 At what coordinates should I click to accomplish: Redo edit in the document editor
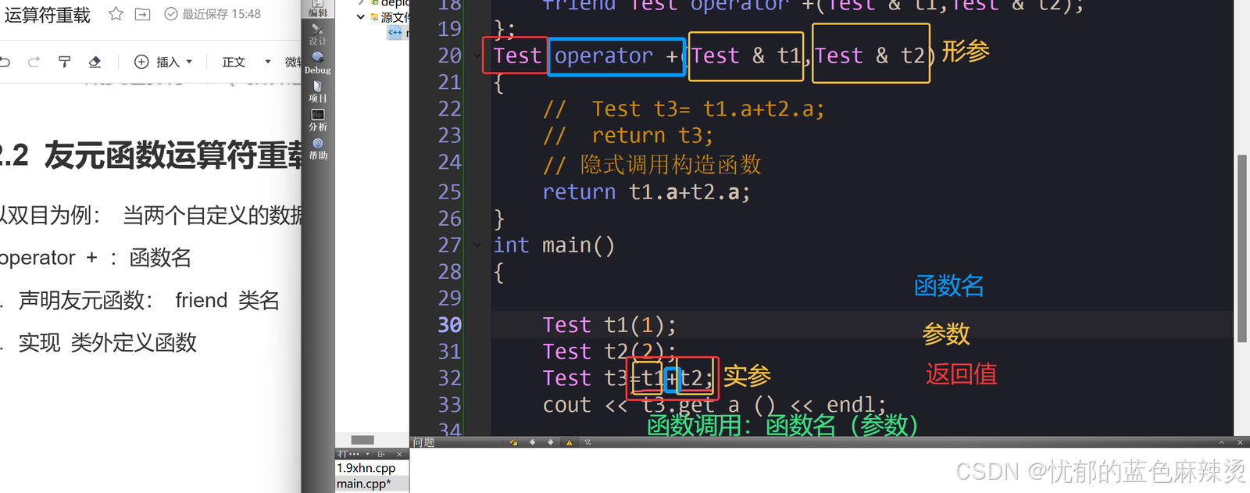click(34, 62)
